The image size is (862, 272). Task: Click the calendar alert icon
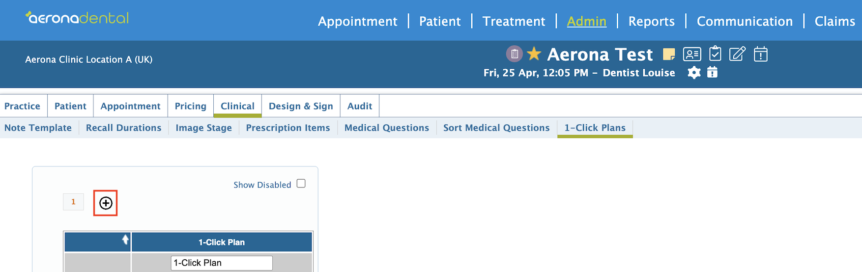(760, 54)
